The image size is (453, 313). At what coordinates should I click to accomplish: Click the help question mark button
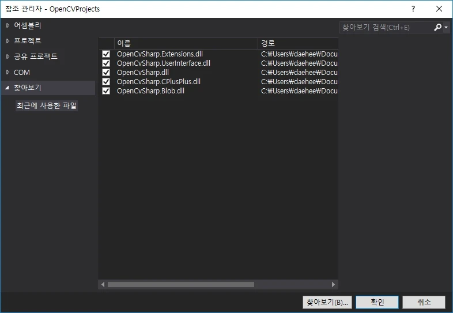413,9
